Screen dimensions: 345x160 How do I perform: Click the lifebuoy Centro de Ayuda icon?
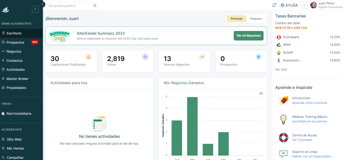pos(283,137)
